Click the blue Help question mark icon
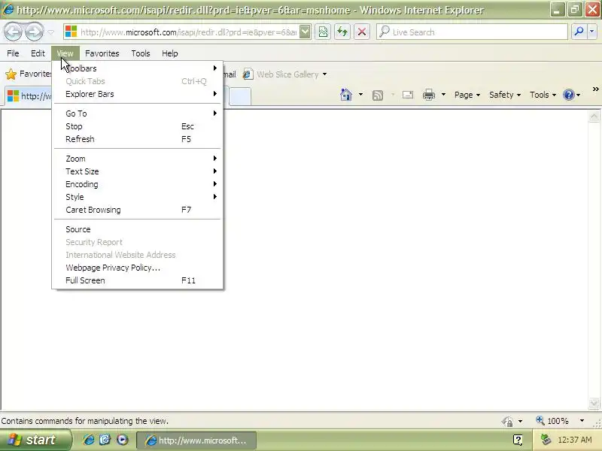 pyautogui.click(x=569, y=95)
